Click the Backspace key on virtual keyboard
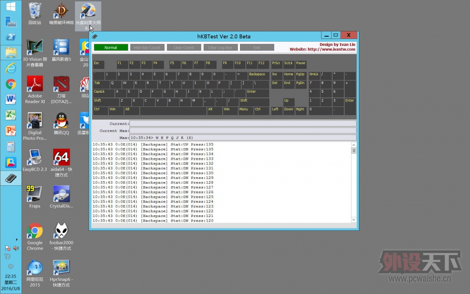 [x=258, y=75]
